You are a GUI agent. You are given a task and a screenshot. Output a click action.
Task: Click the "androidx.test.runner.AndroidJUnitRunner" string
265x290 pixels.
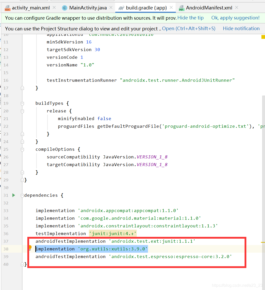(177, 80)
